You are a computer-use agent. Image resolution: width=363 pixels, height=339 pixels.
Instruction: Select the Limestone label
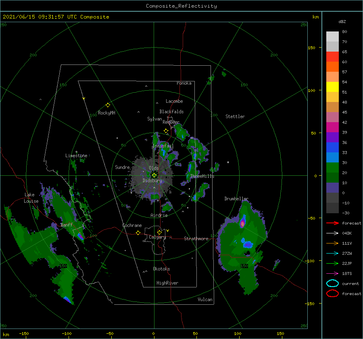(x=76, y=156)
